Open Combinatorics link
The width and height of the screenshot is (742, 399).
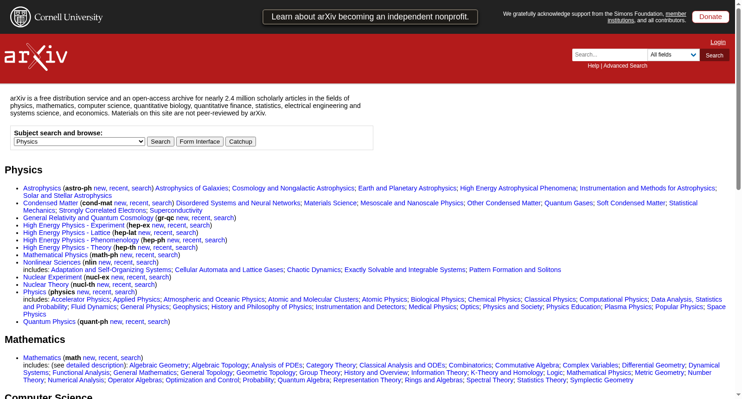(470, 365)
